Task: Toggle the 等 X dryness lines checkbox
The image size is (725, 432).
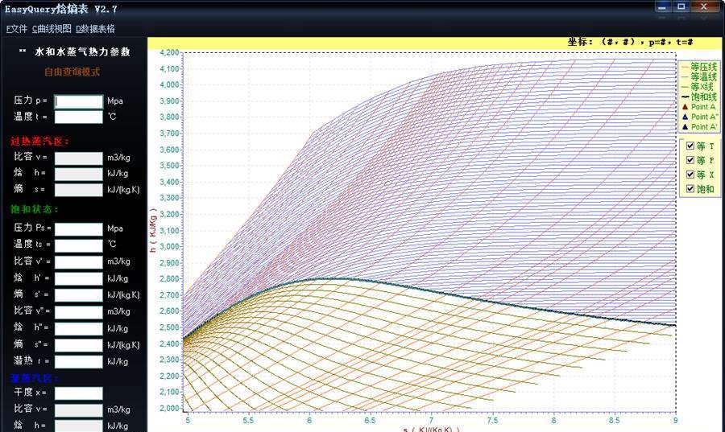Action: pos(690,175)
